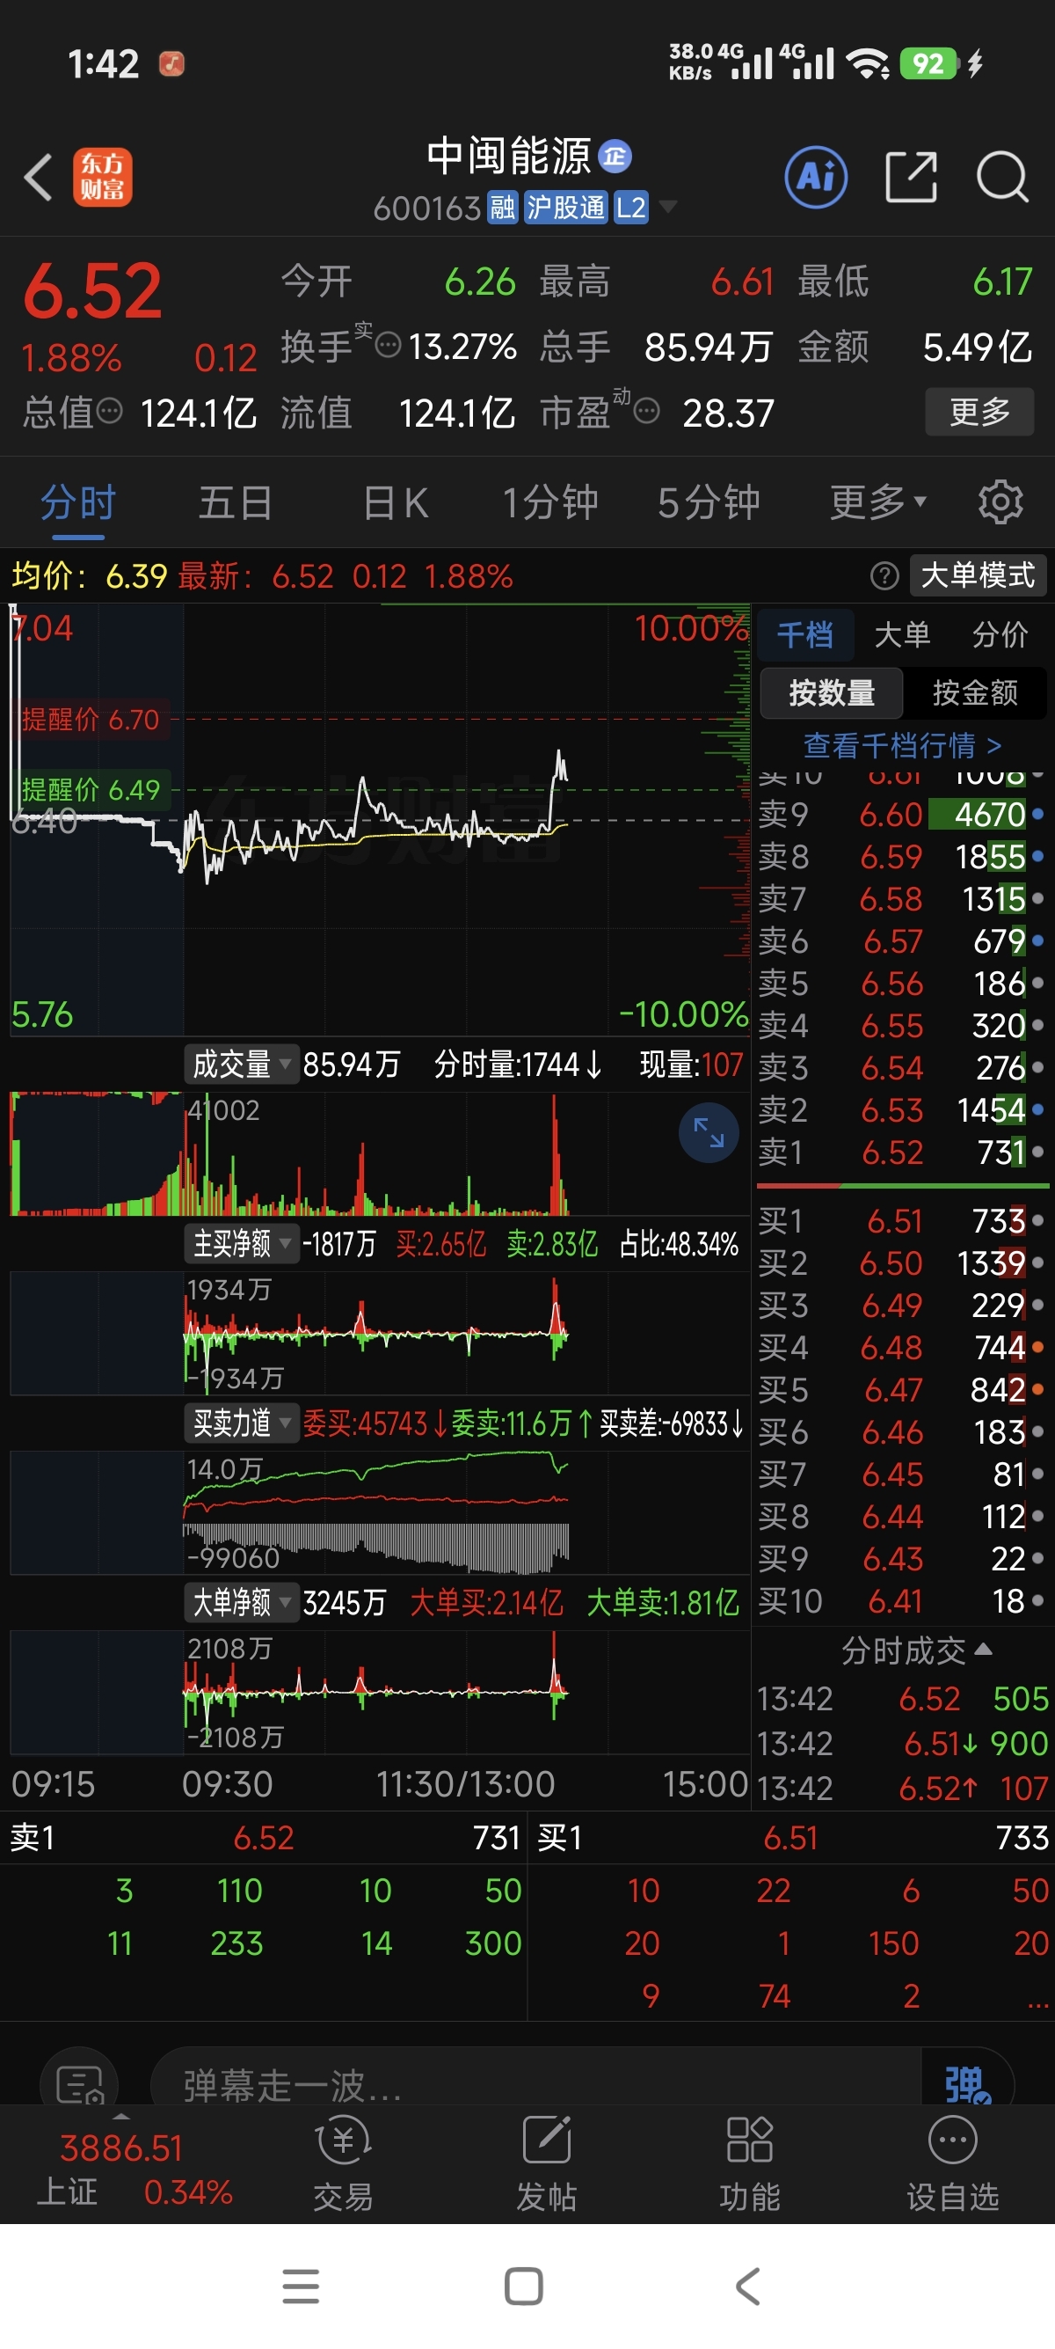
Task: Expand chart with fullscreen arrows icon
Action: tap(708, 1132)
